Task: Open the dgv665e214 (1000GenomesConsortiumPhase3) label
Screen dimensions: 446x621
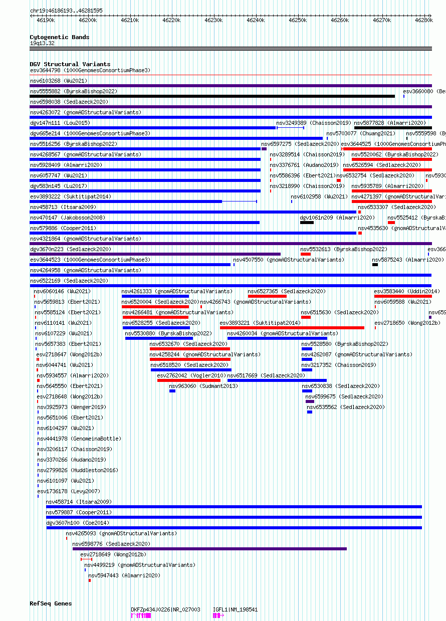Action: click(90, 133)
